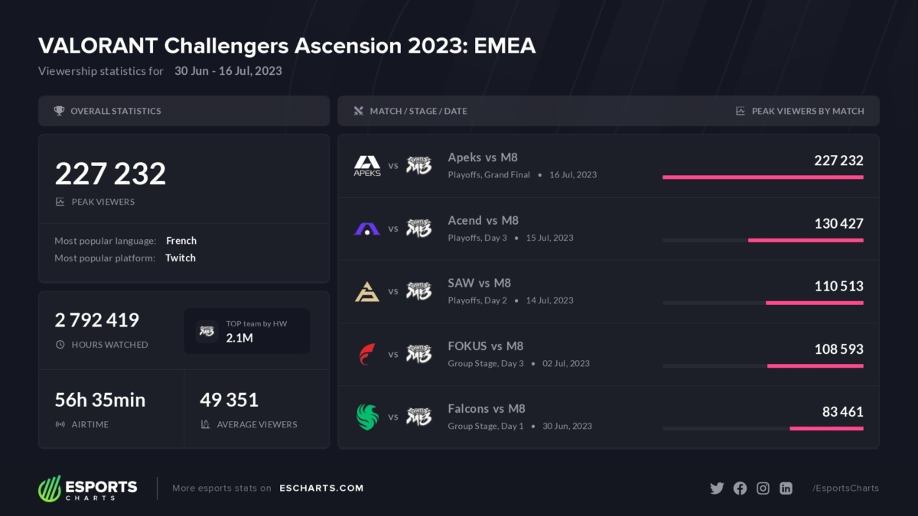Click the Acend vs M8 match title
The height and width of the screenshot is (516, 918).
483,220
